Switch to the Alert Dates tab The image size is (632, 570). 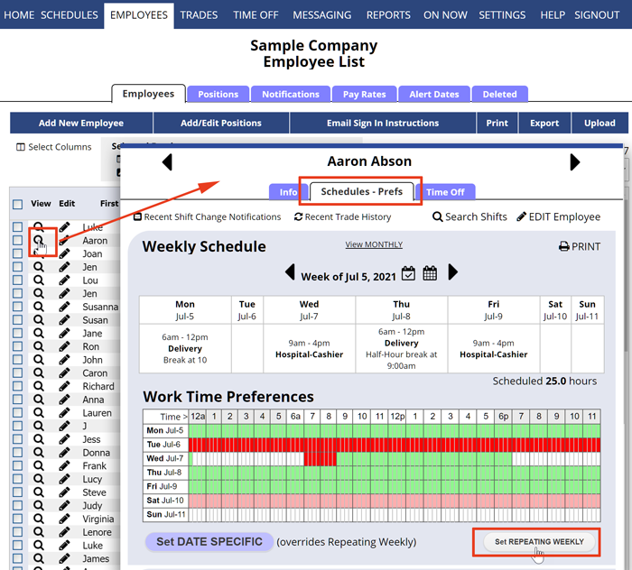point(434,94)
